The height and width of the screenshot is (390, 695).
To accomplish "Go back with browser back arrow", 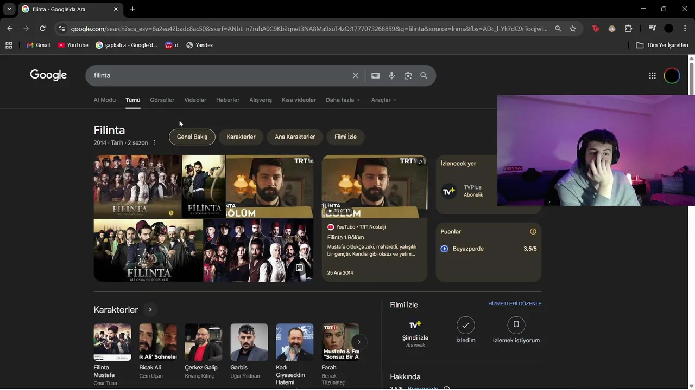I will [x=10, y=29].
